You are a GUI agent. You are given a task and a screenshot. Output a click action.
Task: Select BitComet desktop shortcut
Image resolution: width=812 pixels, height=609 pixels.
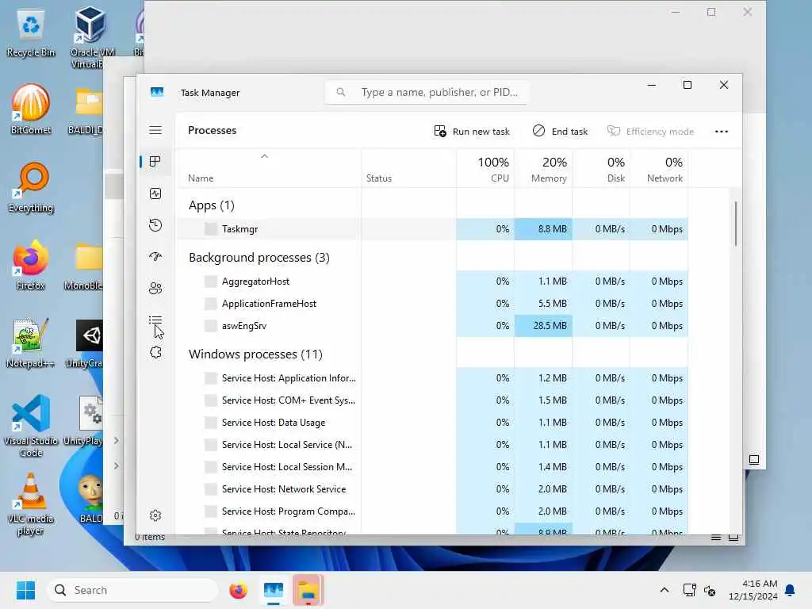point(31,109)
